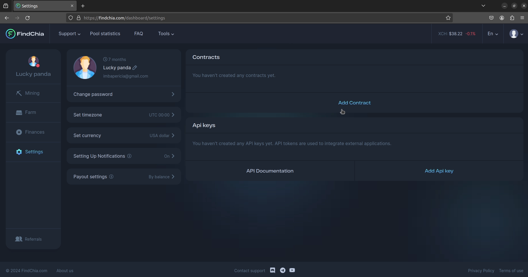Viewport: 528px width, 277px height.
Task: Open the FAQ page
Action: pos(138,34)
